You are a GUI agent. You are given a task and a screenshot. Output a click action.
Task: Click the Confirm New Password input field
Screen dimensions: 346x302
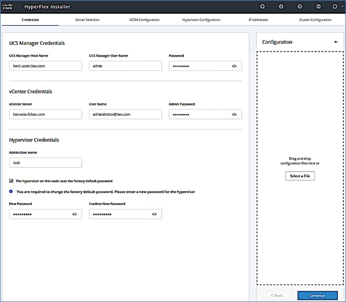(125, 214)
